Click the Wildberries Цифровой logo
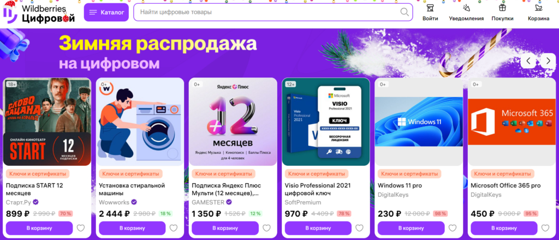This screenshot has width=559, height=240. 39,13
